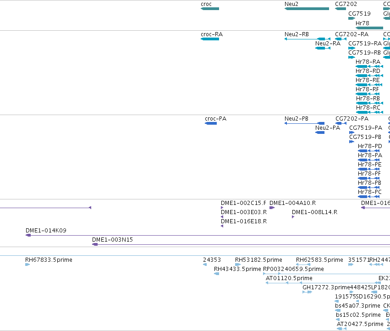Click the croc gene glyph
This screenshot has width=390, height=331.
coord(210,9)
